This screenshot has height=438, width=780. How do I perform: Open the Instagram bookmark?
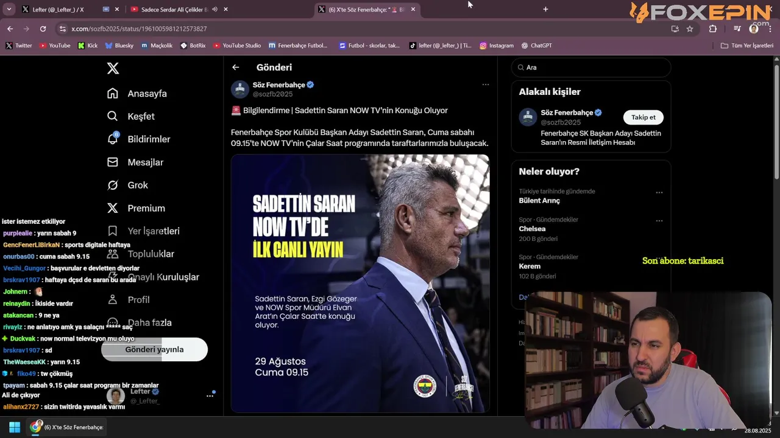click(497, 46)
